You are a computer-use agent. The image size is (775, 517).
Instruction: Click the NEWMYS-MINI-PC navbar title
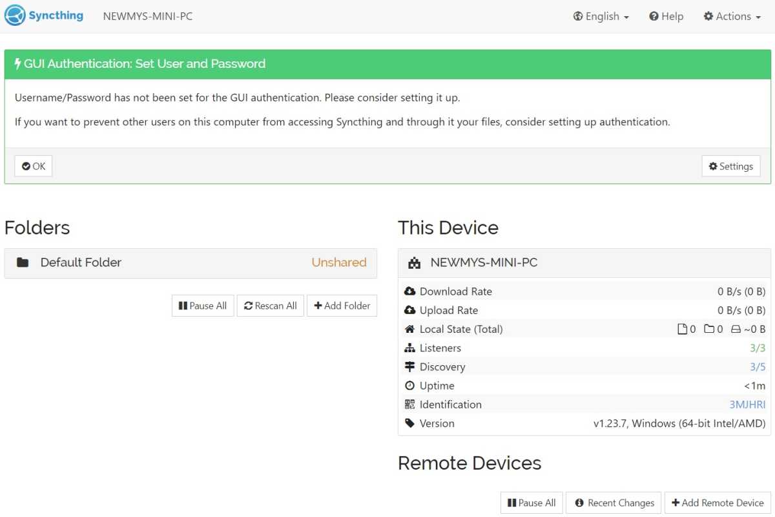(148, 16)
